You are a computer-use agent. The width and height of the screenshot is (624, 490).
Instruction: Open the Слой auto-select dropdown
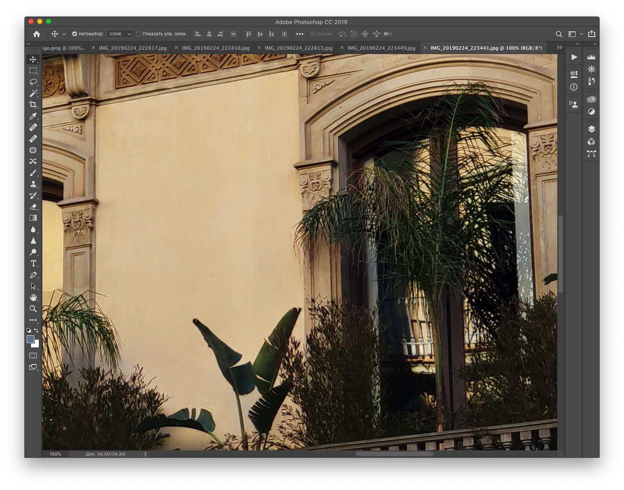(120, 34)
